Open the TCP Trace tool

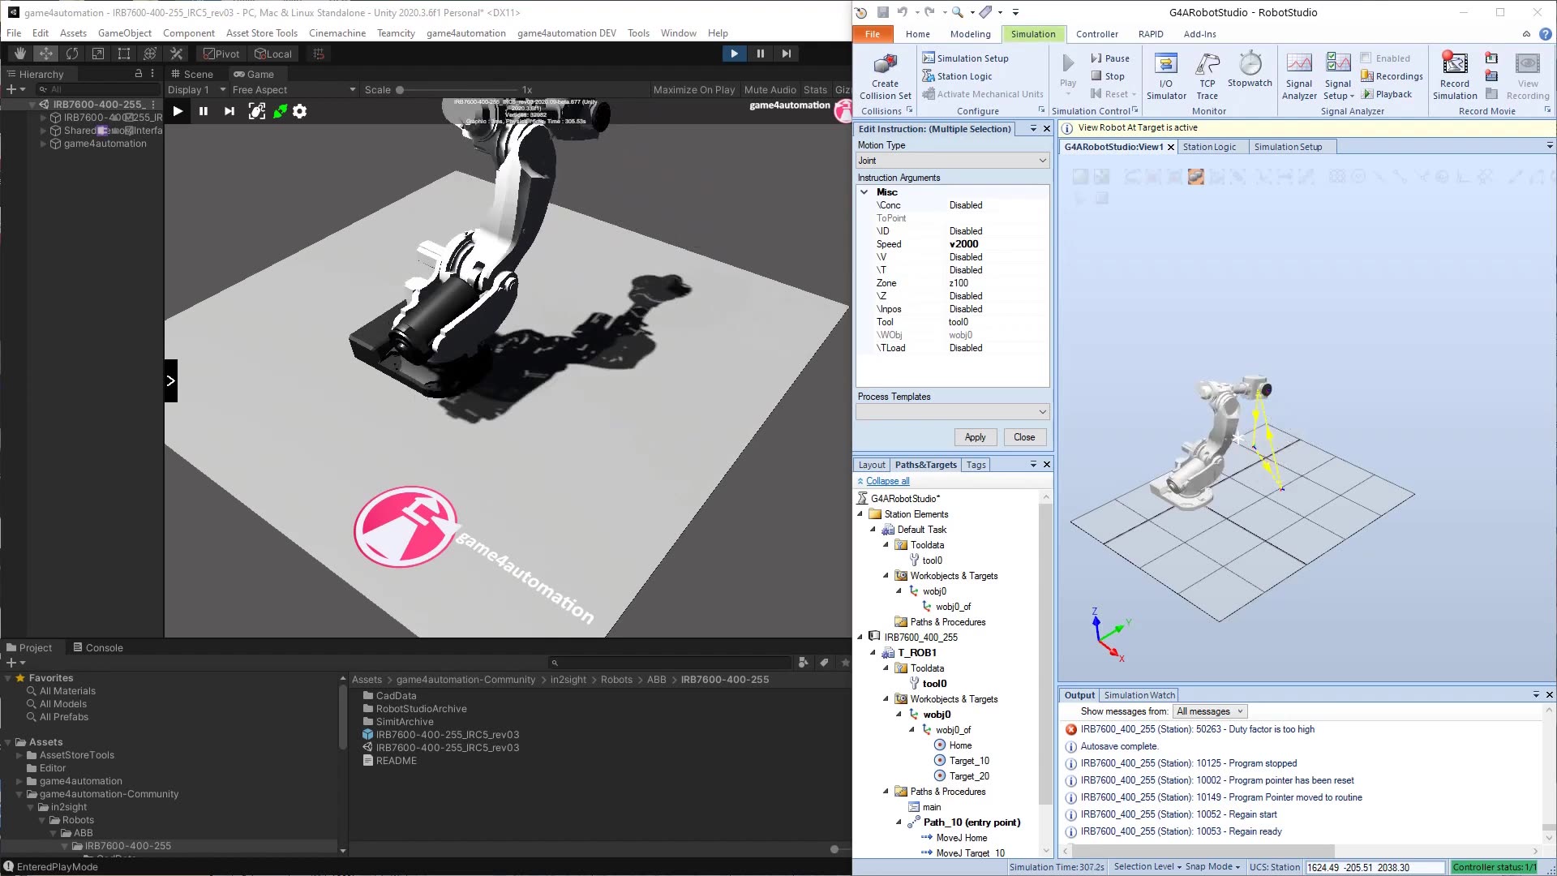(x=1207, y=75)
